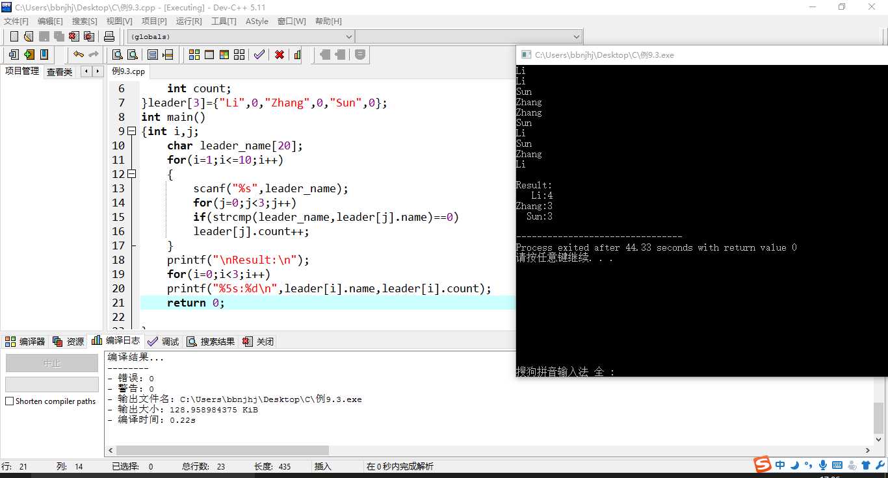Click the Sogou input S logo
Image resolution: width=888 pixels, height=478 pixels.
762,464
